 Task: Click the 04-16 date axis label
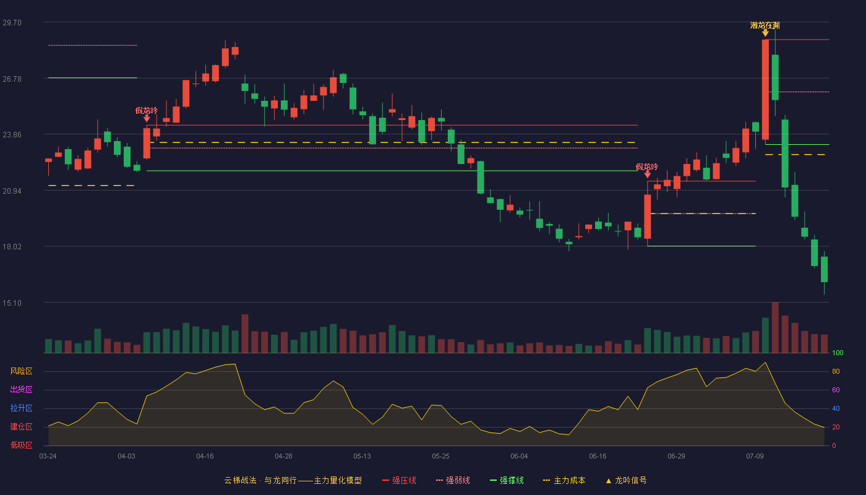(205, 456)
